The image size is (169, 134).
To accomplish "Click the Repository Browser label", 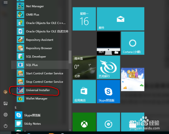I will (x=39, y=48).
